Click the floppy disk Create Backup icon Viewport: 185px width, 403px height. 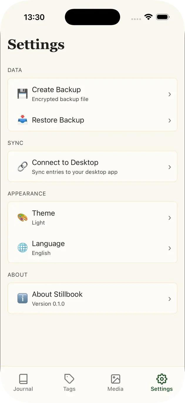click(22, 94)
